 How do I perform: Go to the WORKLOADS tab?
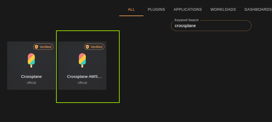223,9
